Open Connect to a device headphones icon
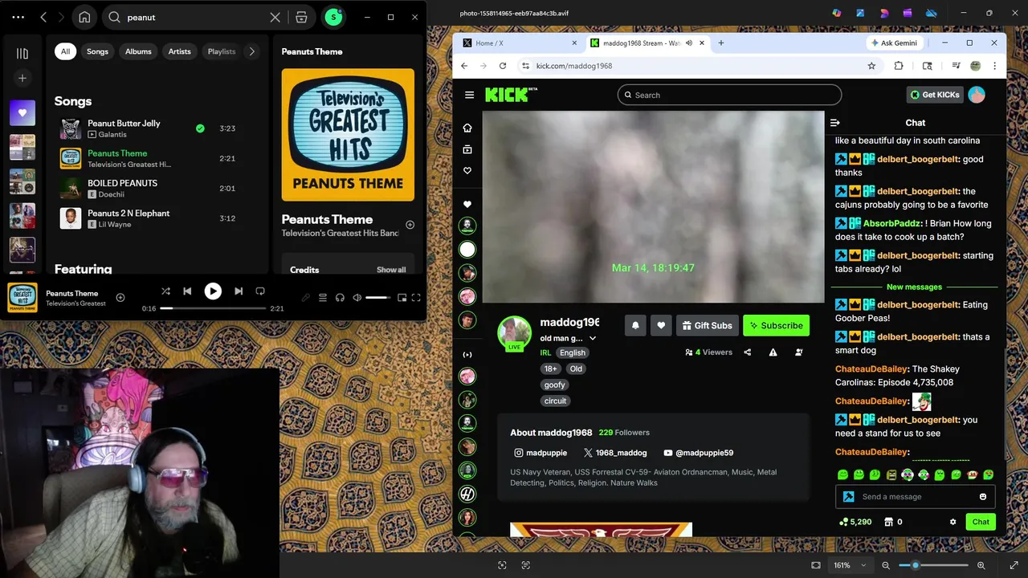Viewport: 1028px width, 578px height. [340, 298]
